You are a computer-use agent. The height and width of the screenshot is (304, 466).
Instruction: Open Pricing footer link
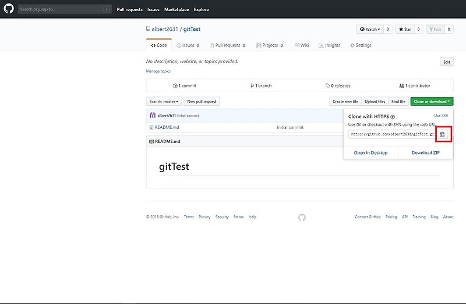click(391, 217)
